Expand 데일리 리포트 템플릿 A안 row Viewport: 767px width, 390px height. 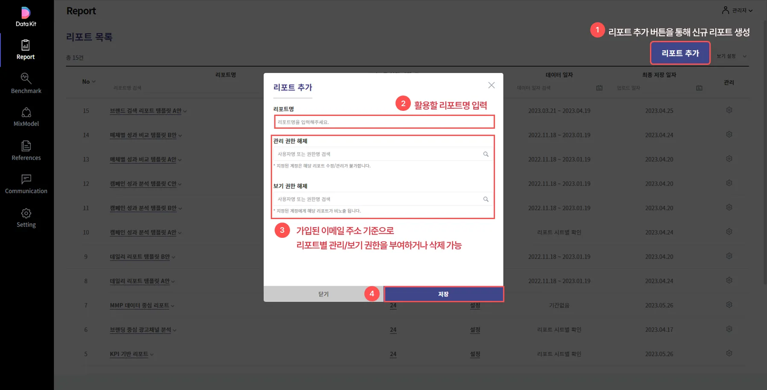pyautogui.click(x=173, y=282)
